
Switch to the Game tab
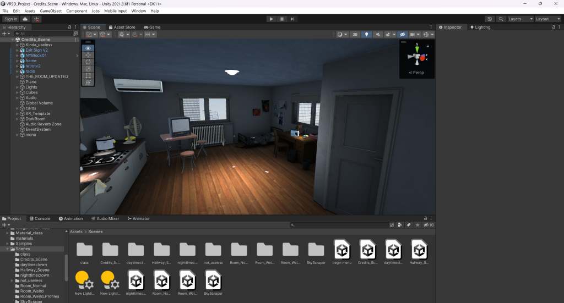click(152, 27)
